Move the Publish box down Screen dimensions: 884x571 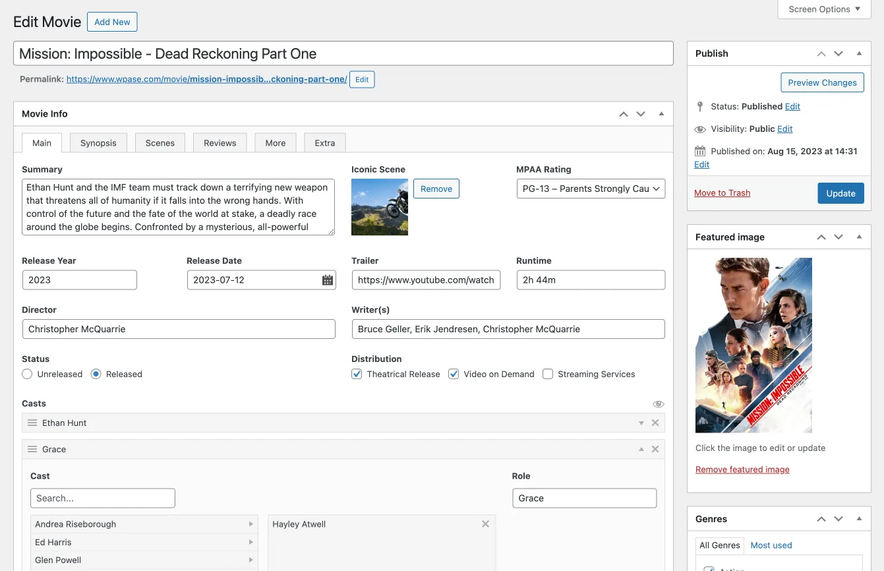click(839, 53)
